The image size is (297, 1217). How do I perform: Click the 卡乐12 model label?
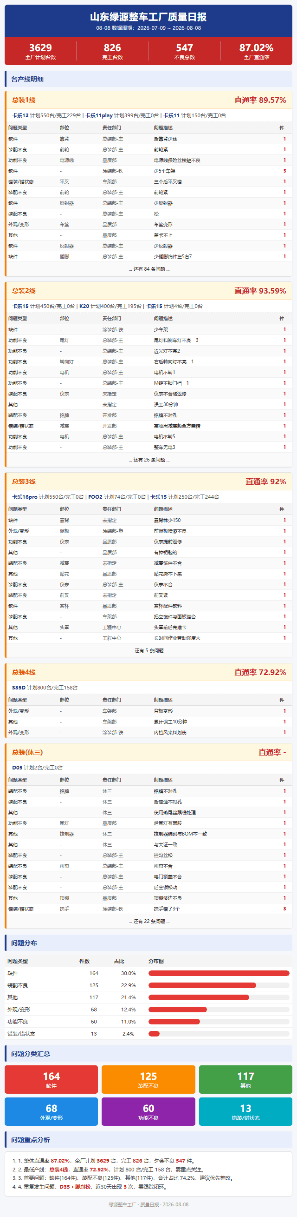[x=20, y=115]
